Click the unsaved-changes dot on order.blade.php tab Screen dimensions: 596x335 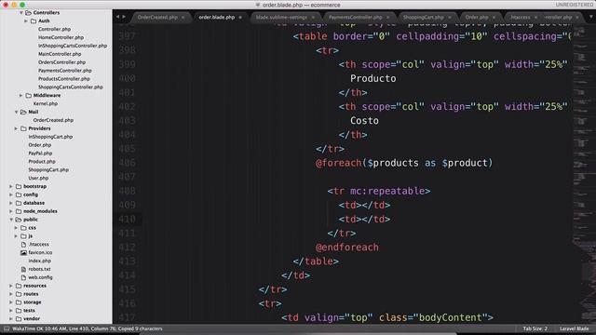[240, 18]
